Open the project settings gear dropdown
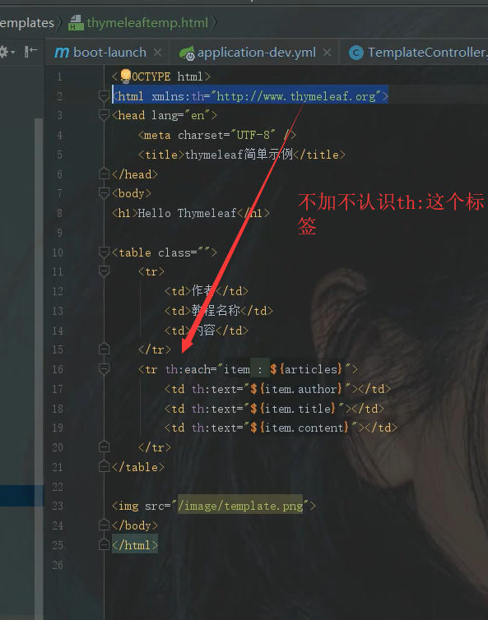This screenshot has height=620, width=488. point(7,52)
